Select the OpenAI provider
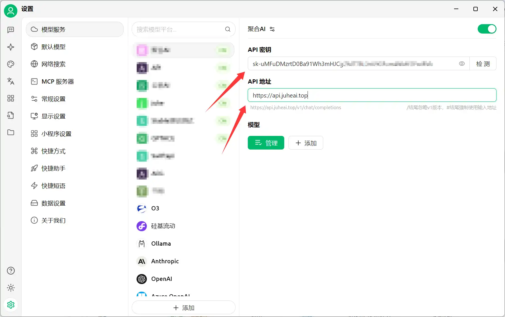 tap(184, 279)
